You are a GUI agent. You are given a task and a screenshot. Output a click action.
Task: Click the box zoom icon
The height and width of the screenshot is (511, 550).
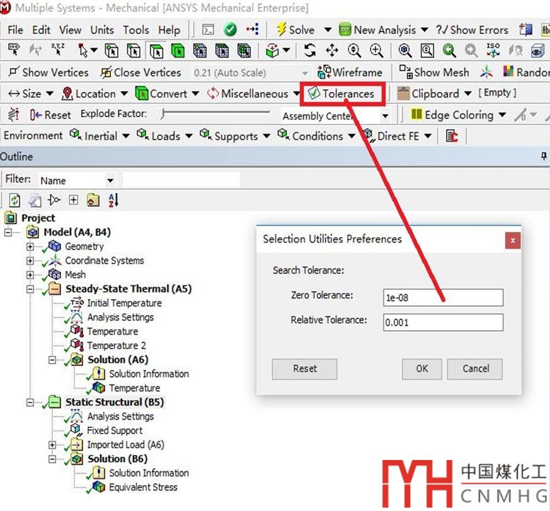click(x=427, y=51)
